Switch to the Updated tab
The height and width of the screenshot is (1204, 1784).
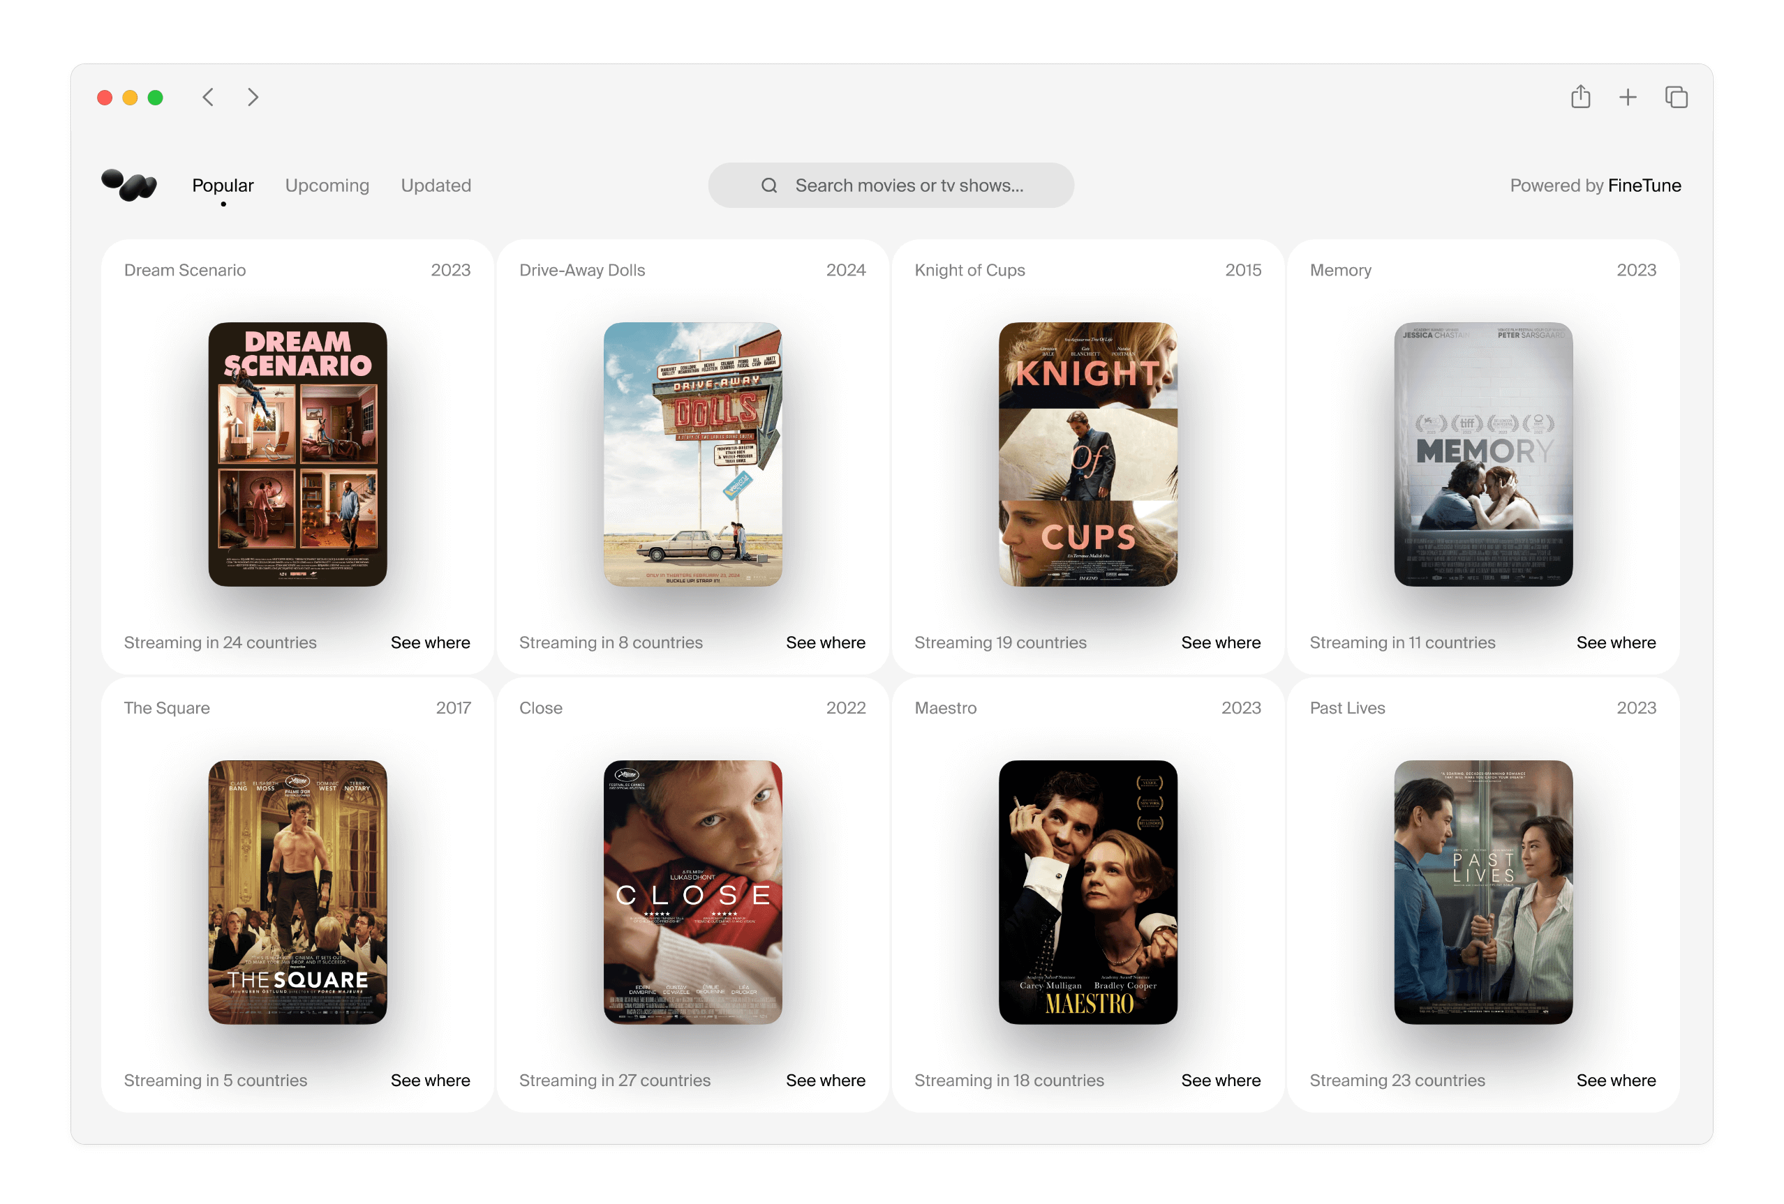tap(436, 186)
